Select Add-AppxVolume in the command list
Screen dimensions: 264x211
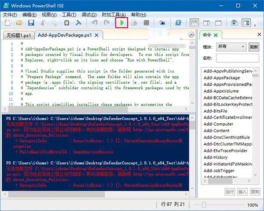[221, 91]
